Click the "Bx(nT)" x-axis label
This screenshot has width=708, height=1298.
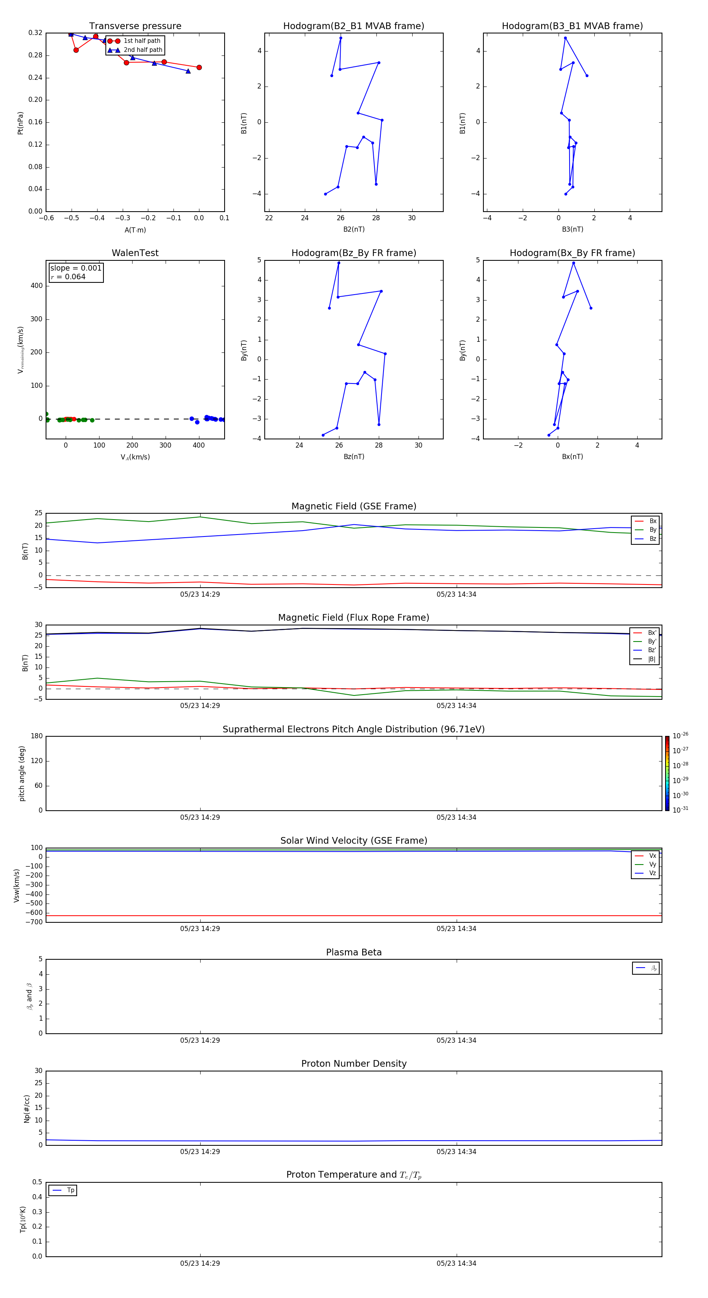(x=572, y=457)
